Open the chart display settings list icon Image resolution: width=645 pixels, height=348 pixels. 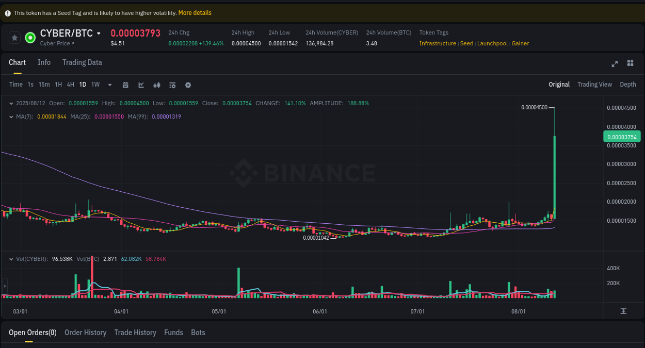172,85
